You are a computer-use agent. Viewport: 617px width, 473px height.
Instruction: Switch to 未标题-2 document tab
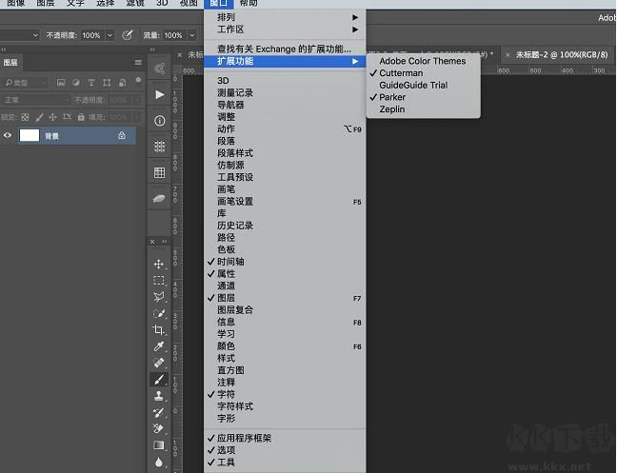point(562,55)
